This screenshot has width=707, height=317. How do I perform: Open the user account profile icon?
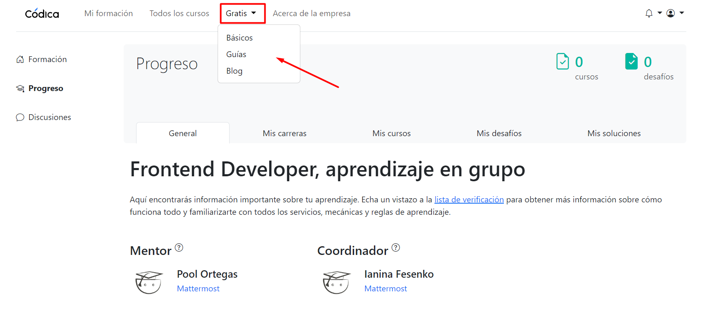pyautogui.click(x=671, y=13)
